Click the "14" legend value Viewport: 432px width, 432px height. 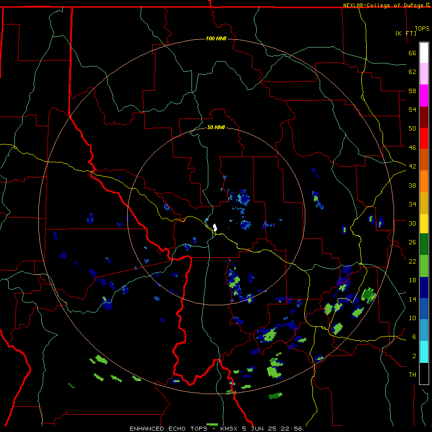point(412,299)
